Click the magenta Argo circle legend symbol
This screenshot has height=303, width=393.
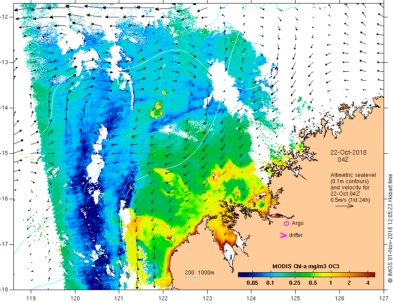286,224
